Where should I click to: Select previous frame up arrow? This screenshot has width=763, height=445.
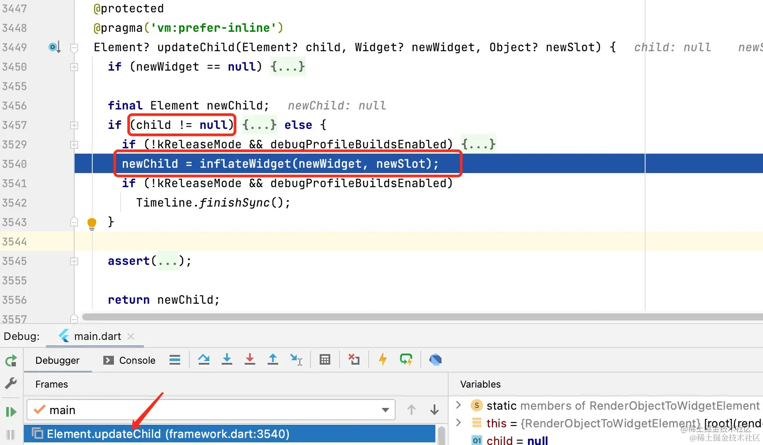point(412,410)
